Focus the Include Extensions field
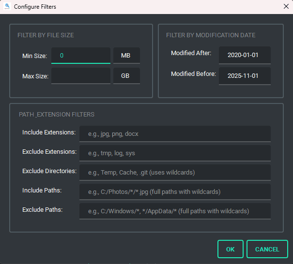Viewport: 293px width, 264px height. [175, 134]
